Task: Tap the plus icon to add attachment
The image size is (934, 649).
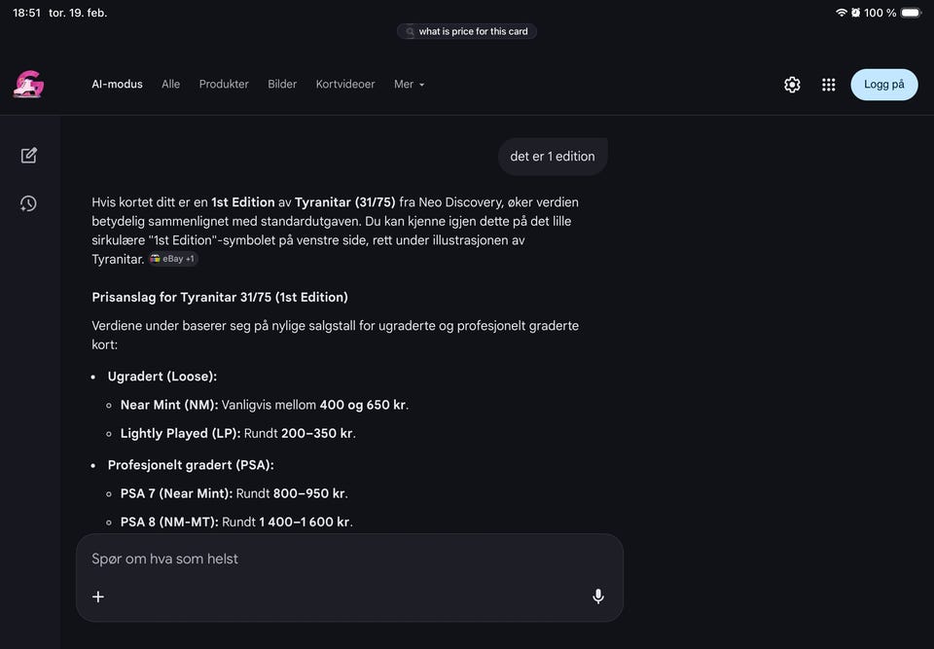Action: (98, 596)
